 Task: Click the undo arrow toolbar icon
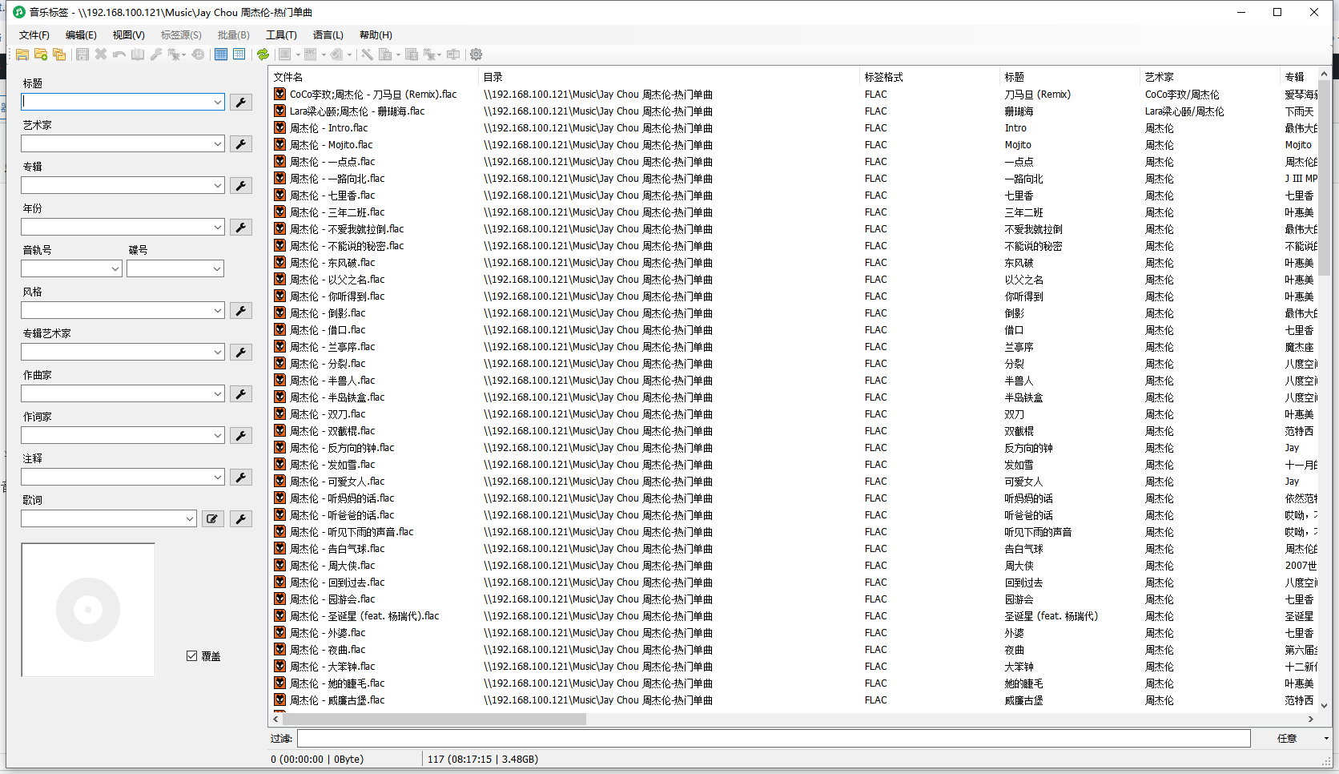coord(119,54)
